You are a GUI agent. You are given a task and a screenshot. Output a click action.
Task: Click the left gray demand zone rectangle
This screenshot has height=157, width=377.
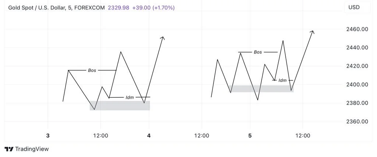[120, 106]
